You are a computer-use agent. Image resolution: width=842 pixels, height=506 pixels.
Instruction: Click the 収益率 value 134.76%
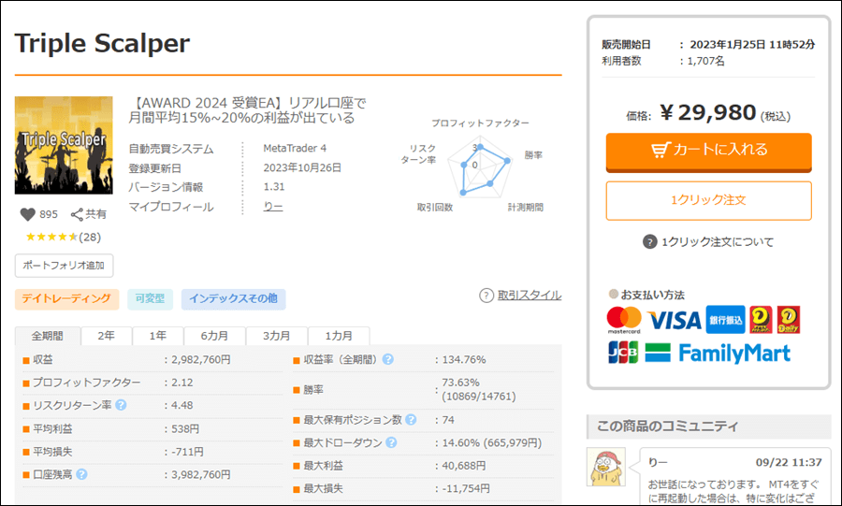[x=464, y=359]
